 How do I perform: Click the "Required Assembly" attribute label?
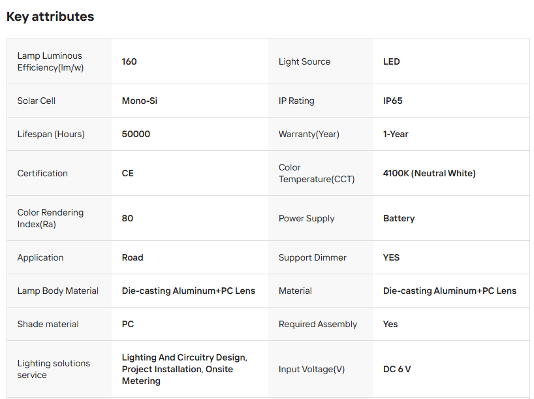[x=318, y=324]
